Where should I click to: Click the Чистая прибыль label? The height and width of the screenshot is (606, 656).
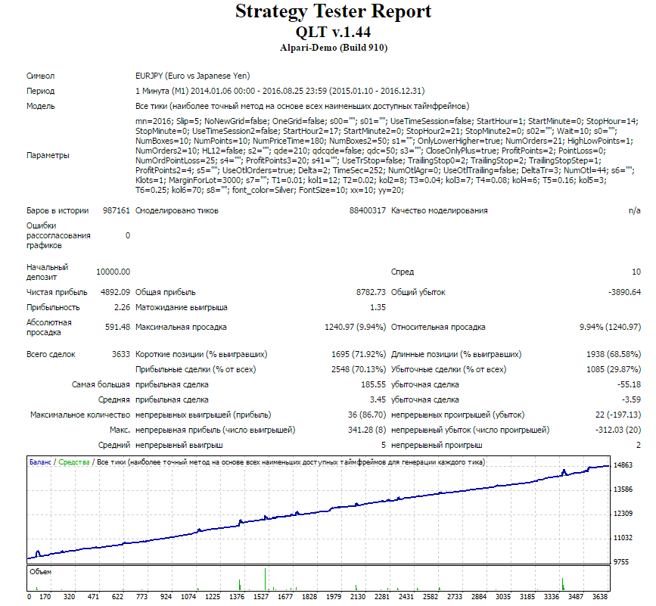(57, 292)
